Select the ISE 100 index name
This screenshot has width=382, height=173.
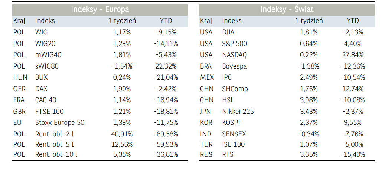pyautogui.click(x=233, y=144)
